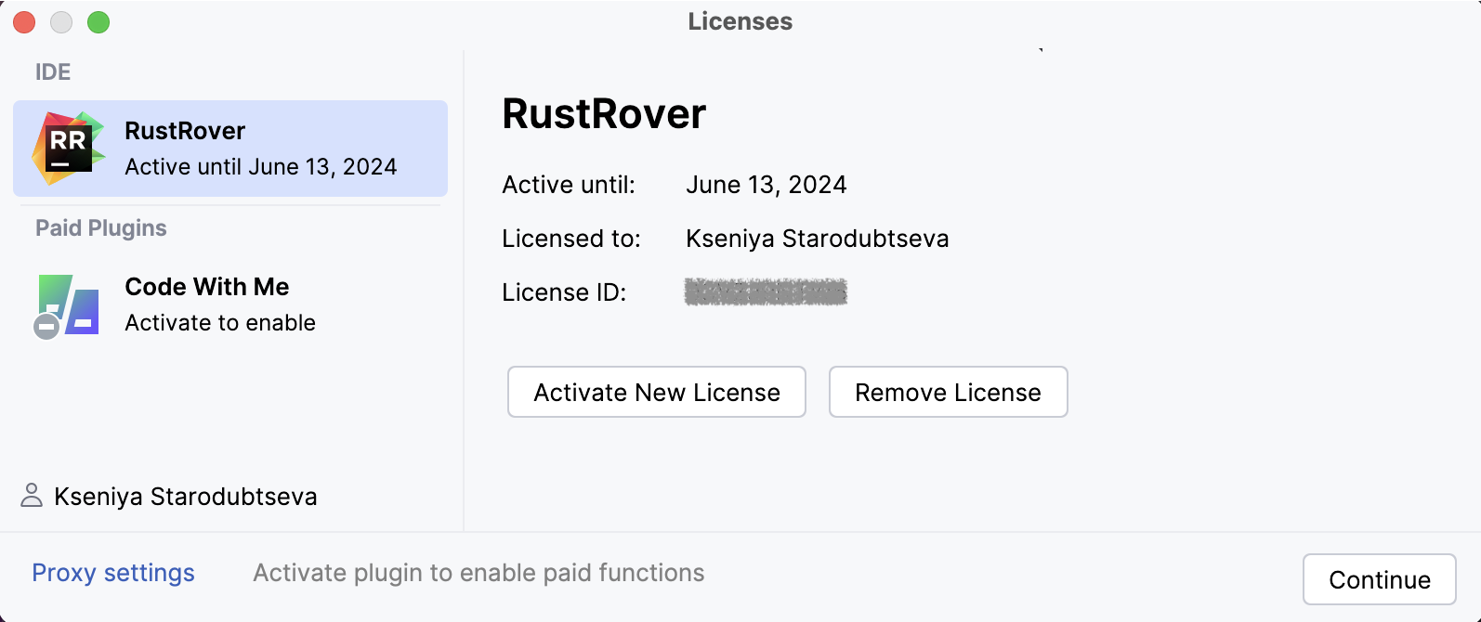Image resolution: width=1481 pixels, height=622 pixels.
Task: Click the Activate New License button
Action: pyautogui.click(x=657, y=392)
